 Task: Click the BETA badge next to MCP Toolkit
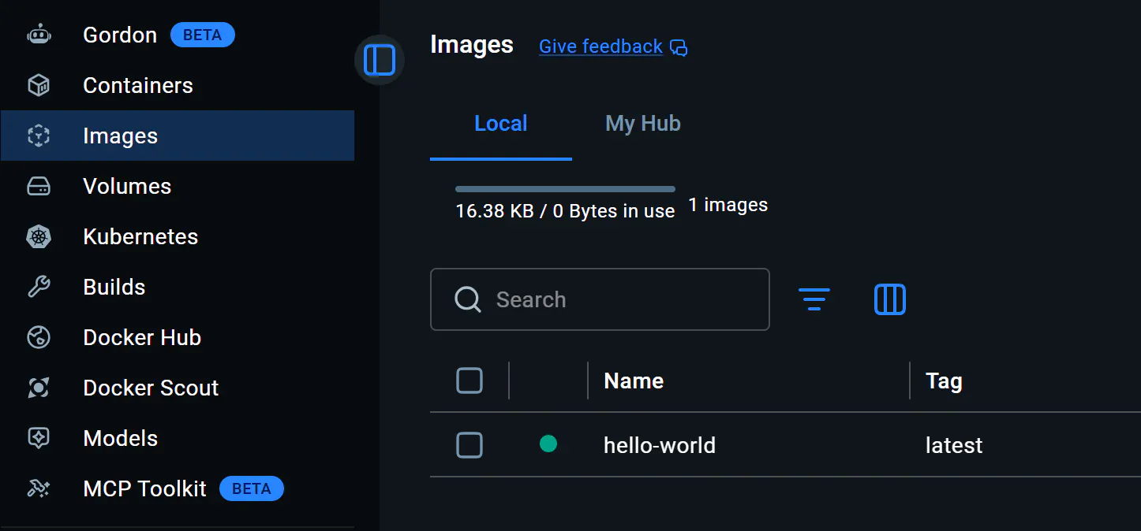[252, 488]
